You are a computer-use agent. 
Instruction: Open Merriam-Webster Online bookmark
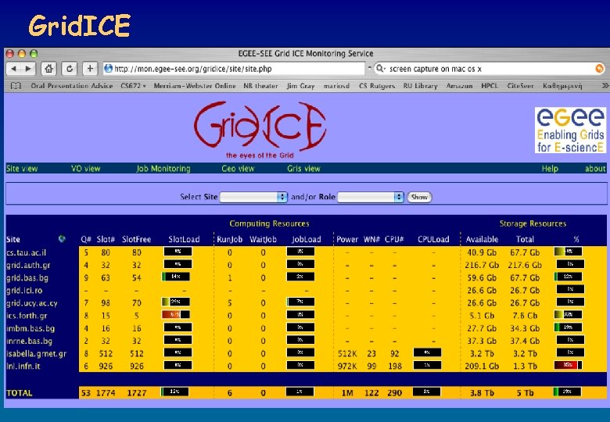point(195,85)
